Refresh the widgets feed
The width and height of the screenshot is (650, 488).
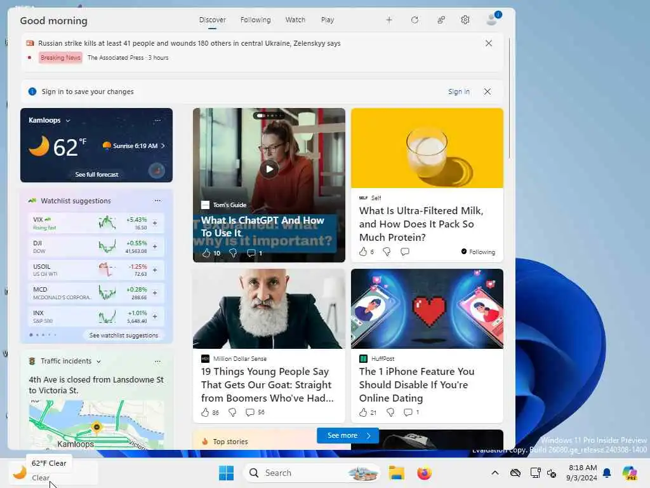[415, 20]
